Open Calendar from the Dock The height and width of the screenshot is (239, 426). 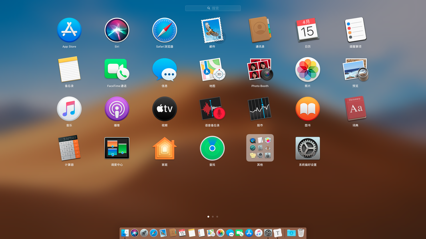click(182, 233)
